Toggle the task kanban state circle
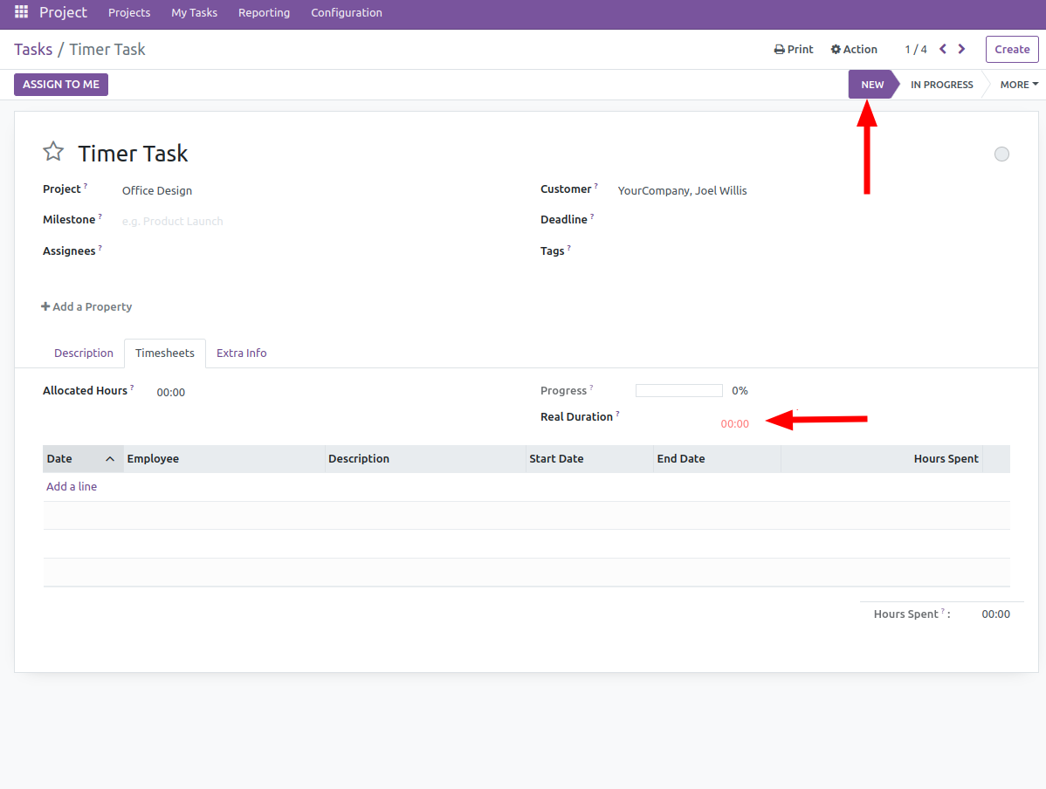Image resolution: width=1046 pixels, height=789 pixels. tap(1001, 154)
